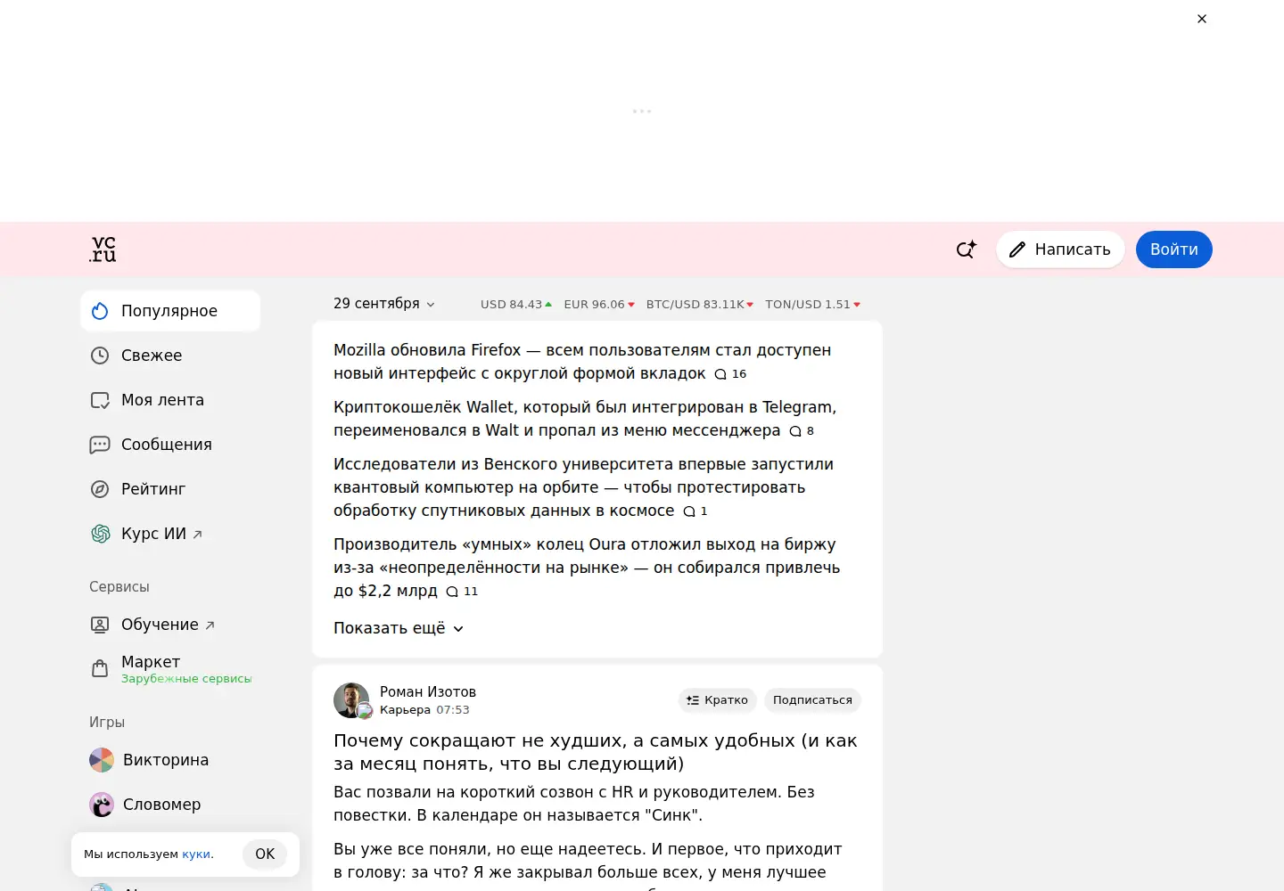Open the AI search icon
1284x891 pixels.
click(x=967, y=249)
